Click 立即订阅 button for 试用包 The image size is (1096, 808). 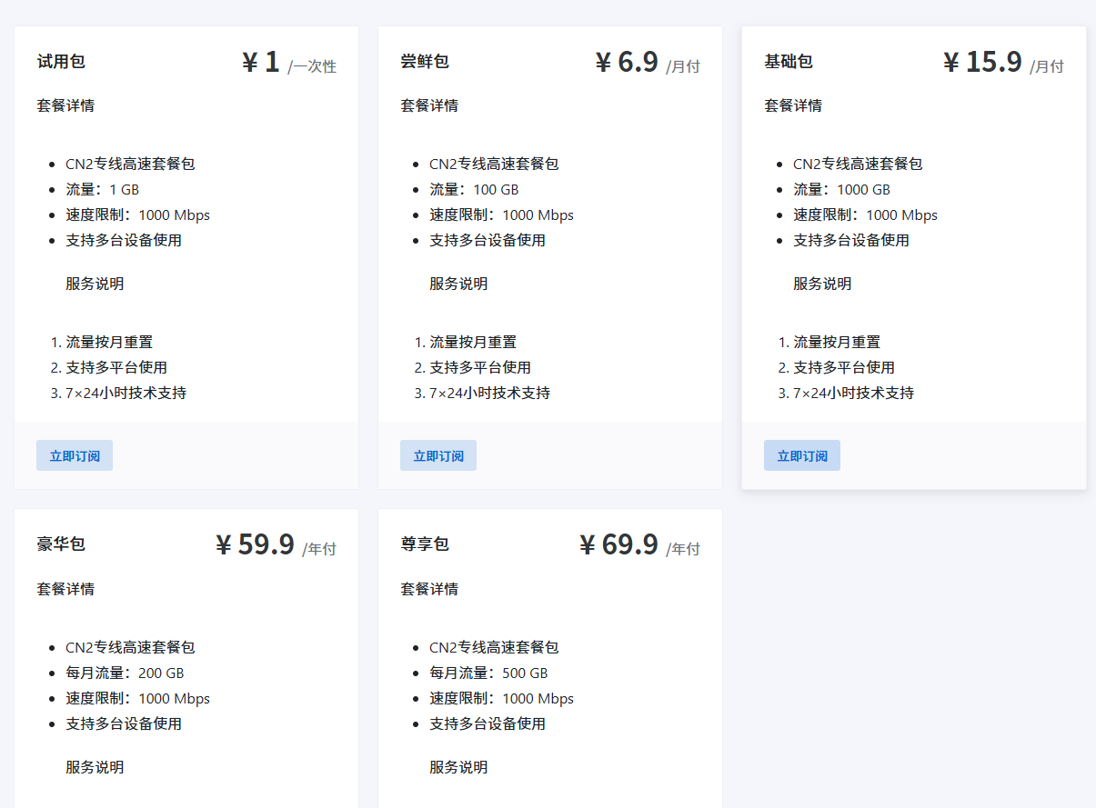75,455
